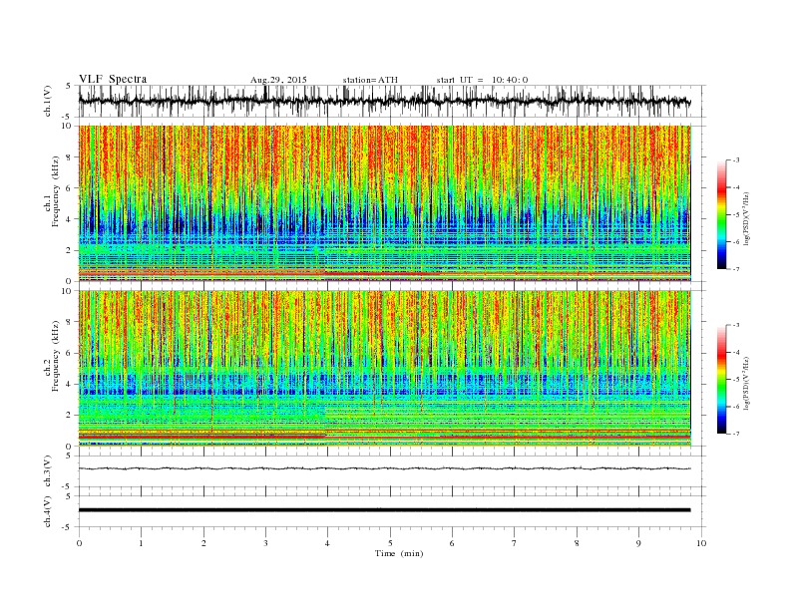
Task: Click the "6" minute tick label
Action: pos(453,543)
